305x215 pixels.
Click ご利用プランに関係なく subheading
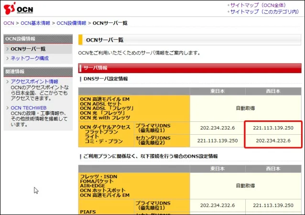(151, 156)
